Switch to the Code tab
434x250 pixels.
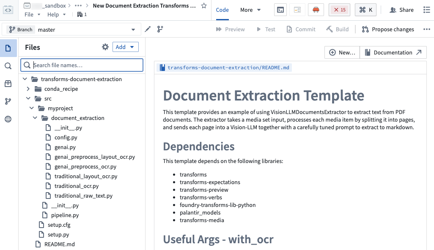pyautogui.click(x=222, y=10)
